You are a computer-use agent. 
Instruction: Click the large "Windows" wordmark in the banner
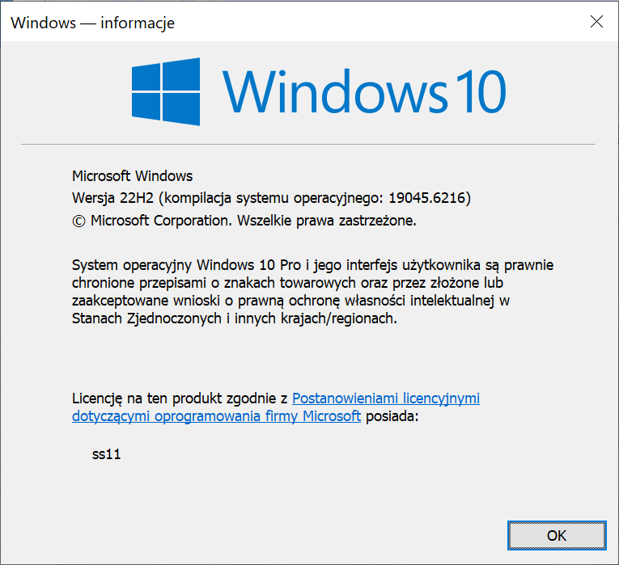pyautogui.click(x=333, y=91)
